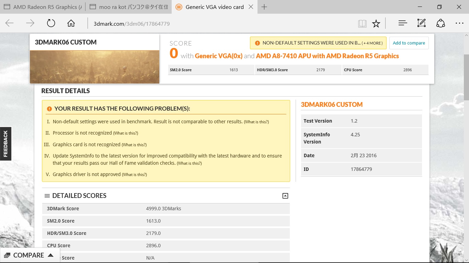This screenshot has height=263, width=469.
Task: Open AMD A8-7410 APU link
Action: click(327, 56)
